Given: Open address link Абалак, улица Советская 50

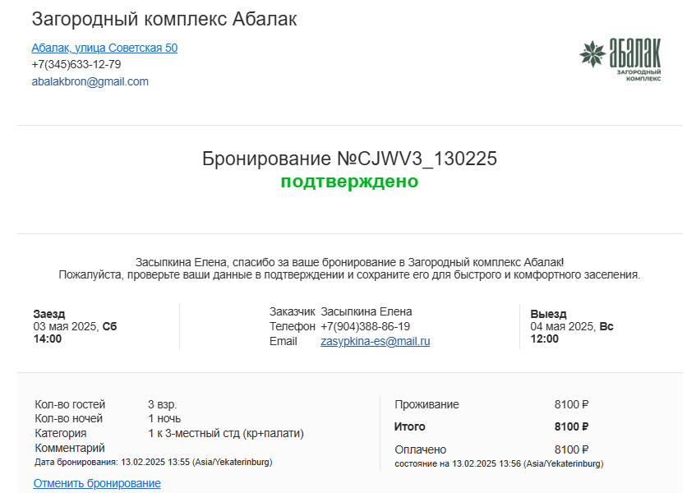Looking at the screenshot, I should (x=104, y=48).
